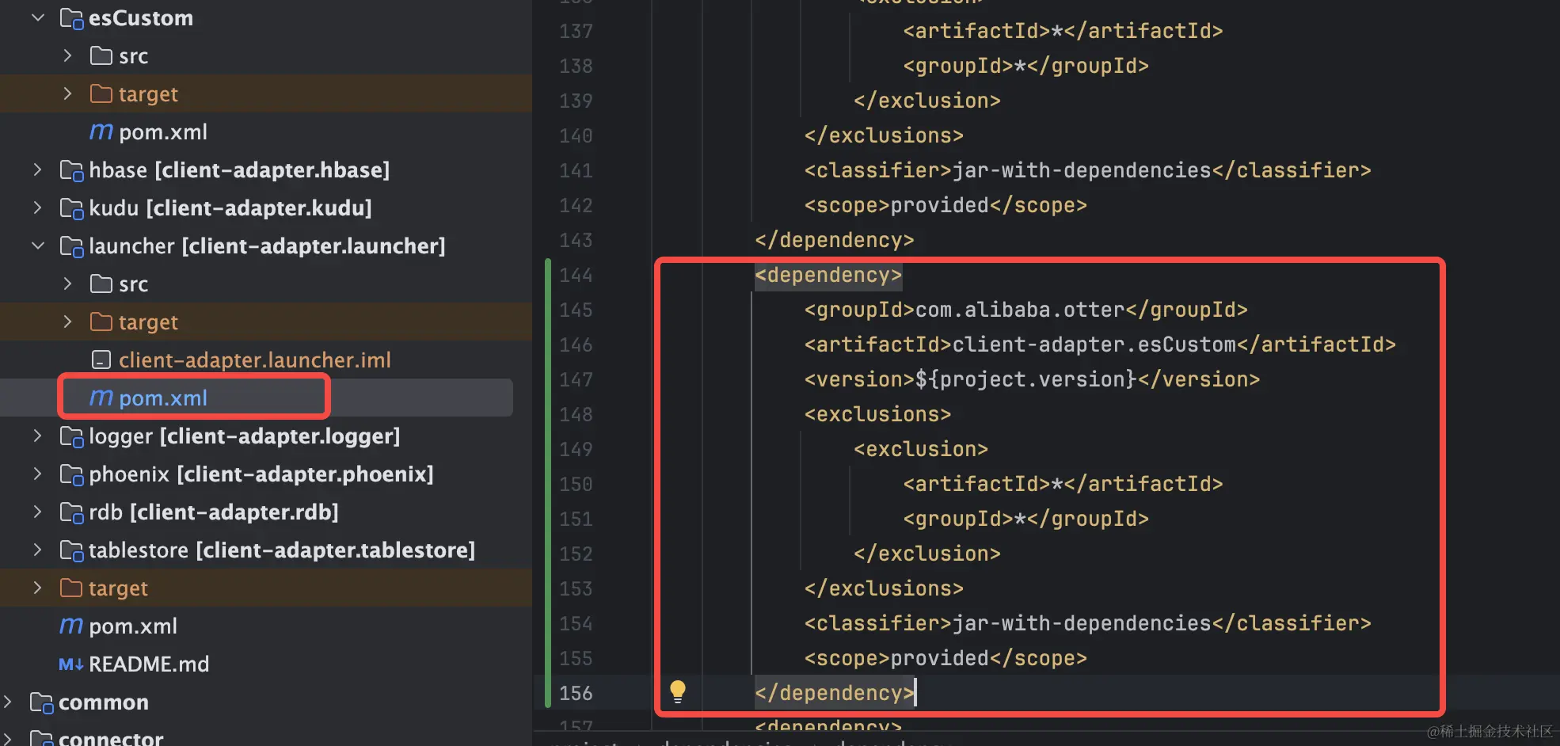Click the Markdown icon beside README.md

70,664
